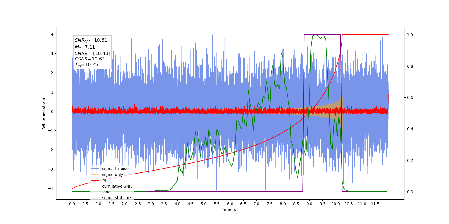Click left y-axis tick label 4

[52, 34]
